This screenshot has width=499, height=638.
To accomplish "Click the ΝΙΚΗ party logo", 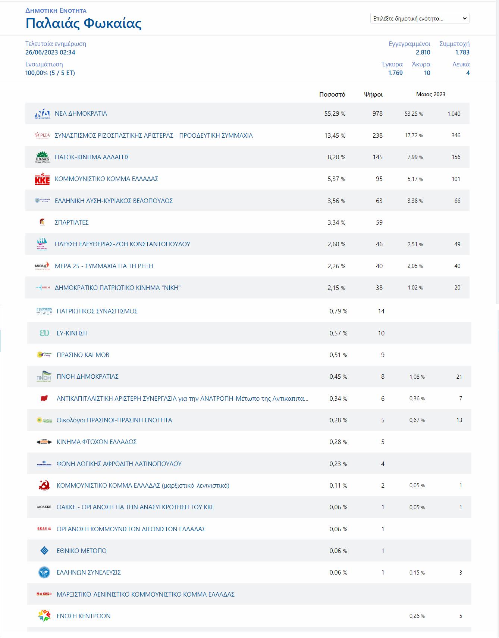I will pos(42,288).
